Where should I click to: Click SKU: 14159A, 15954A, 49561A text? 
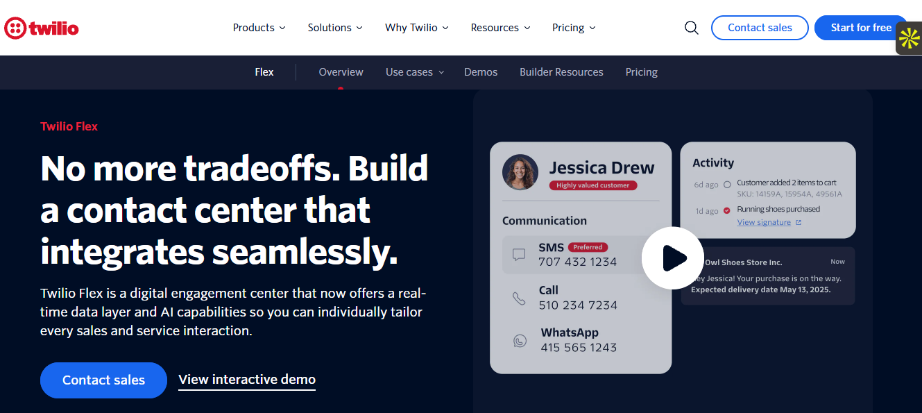pyautogui.click(x=789, y=194)
